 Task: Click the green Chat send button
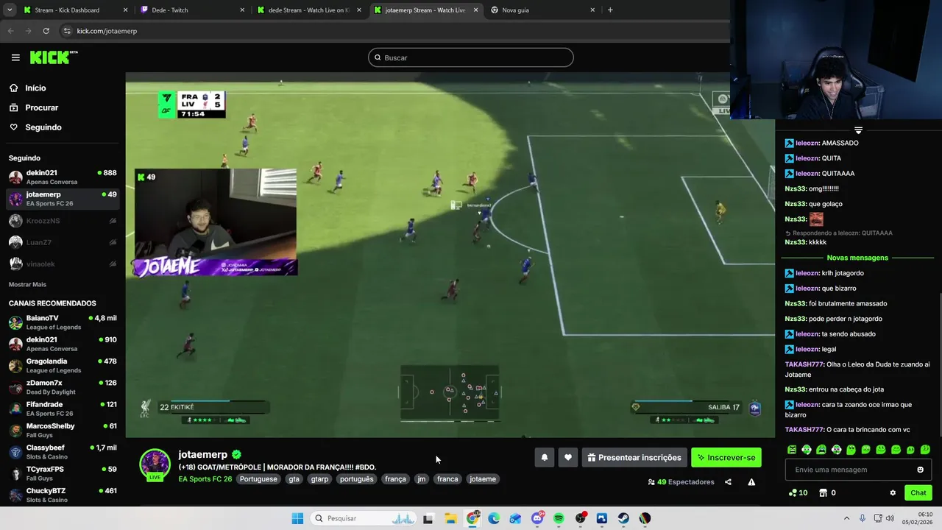(x=918, y=493)
